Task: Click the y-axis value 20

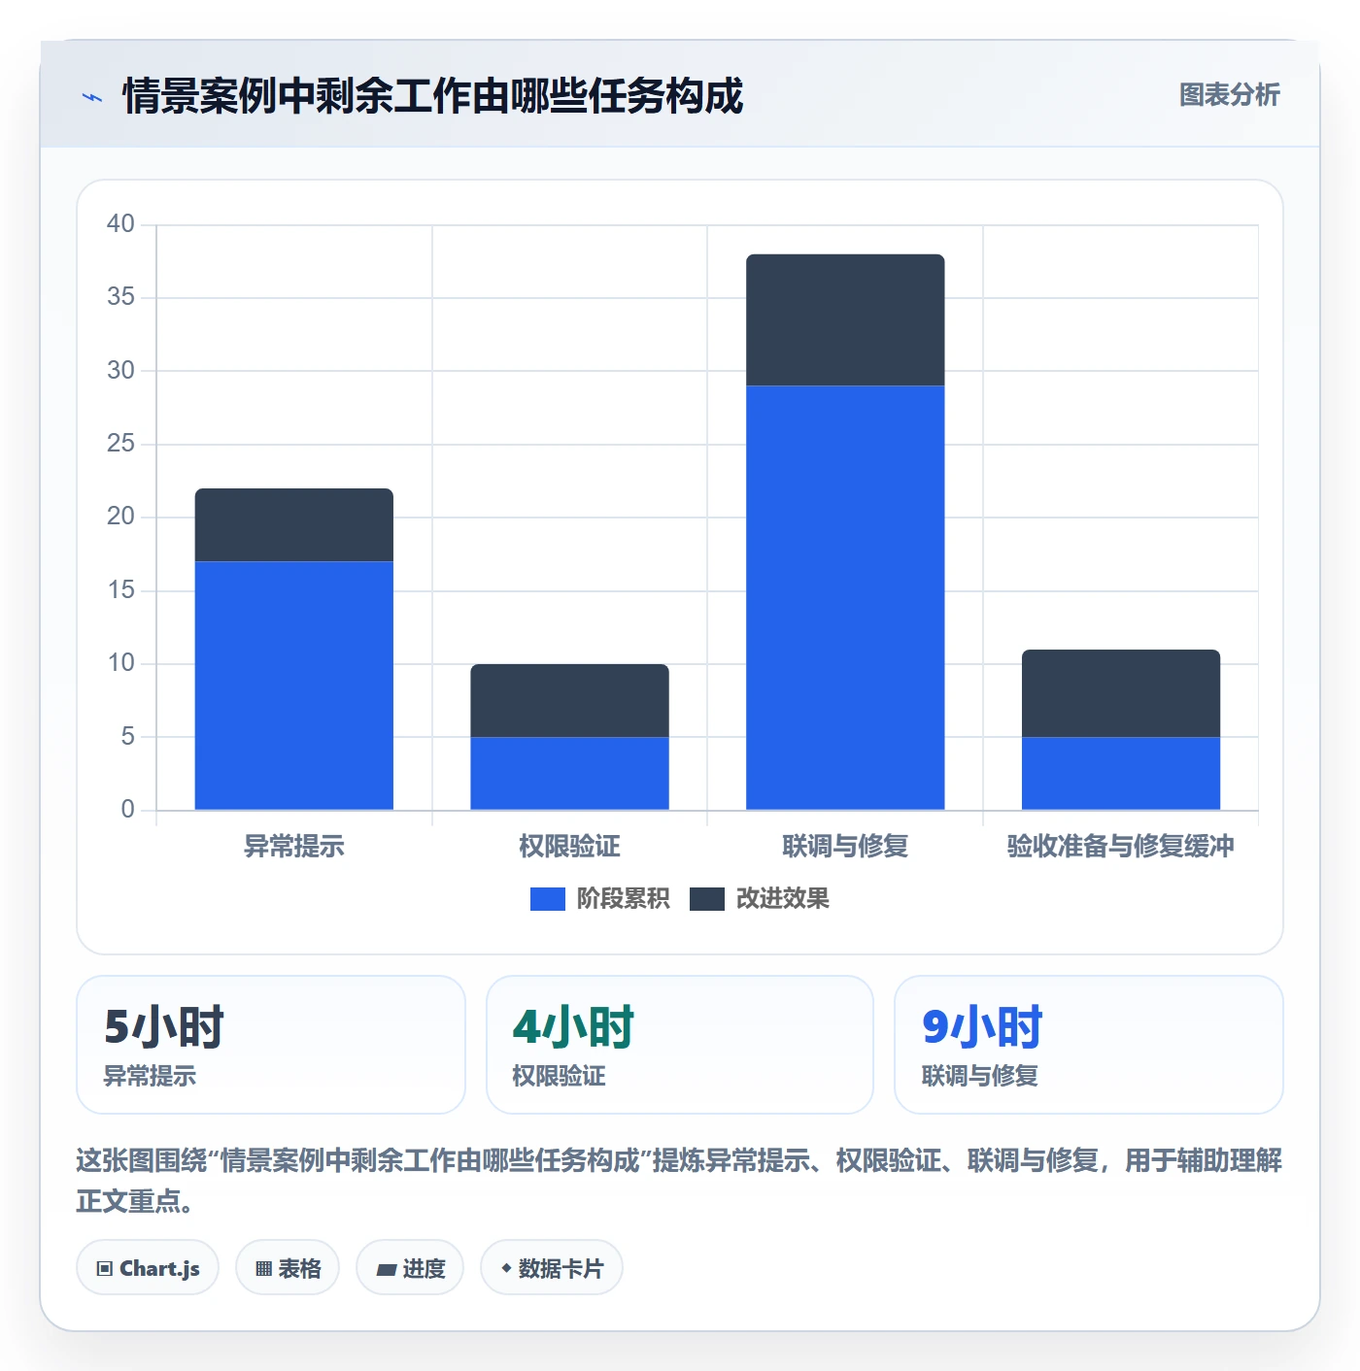Action: [120, 517]
